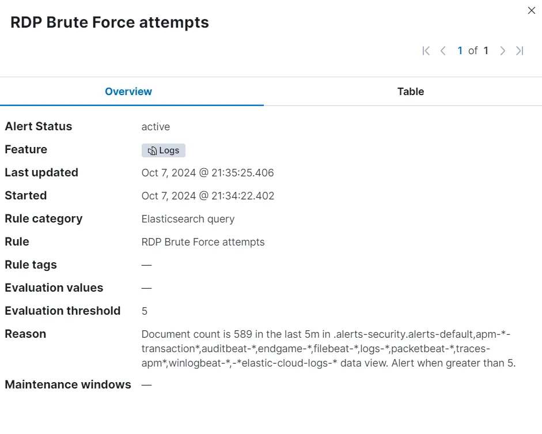The image size is (542, 434).
Task: Expand the Maintenance windows row
Action: coord(146,384)
